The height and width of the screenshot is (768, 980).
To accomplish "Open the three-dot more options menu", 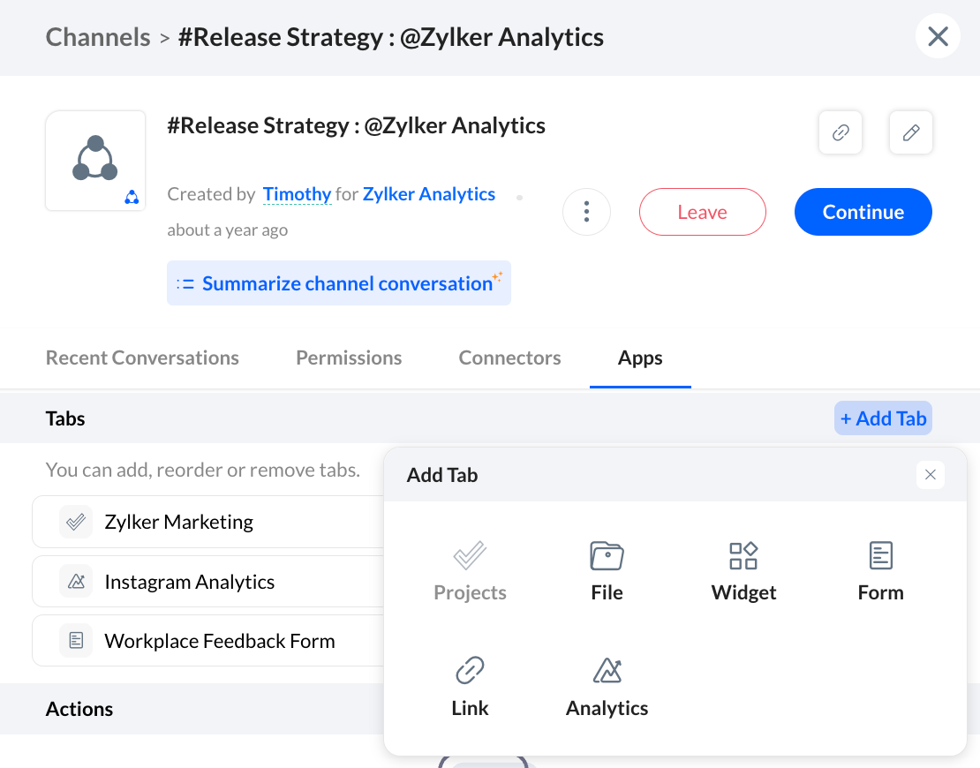I will tap(586, 212).
